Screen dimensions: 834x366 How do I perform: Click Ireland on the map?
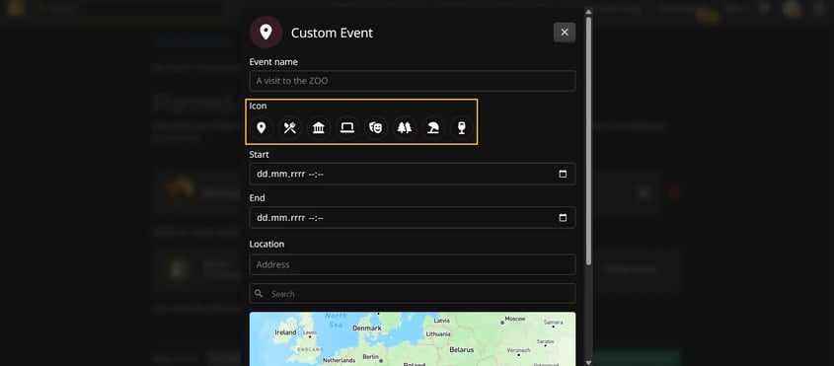[x=285, y=332]
